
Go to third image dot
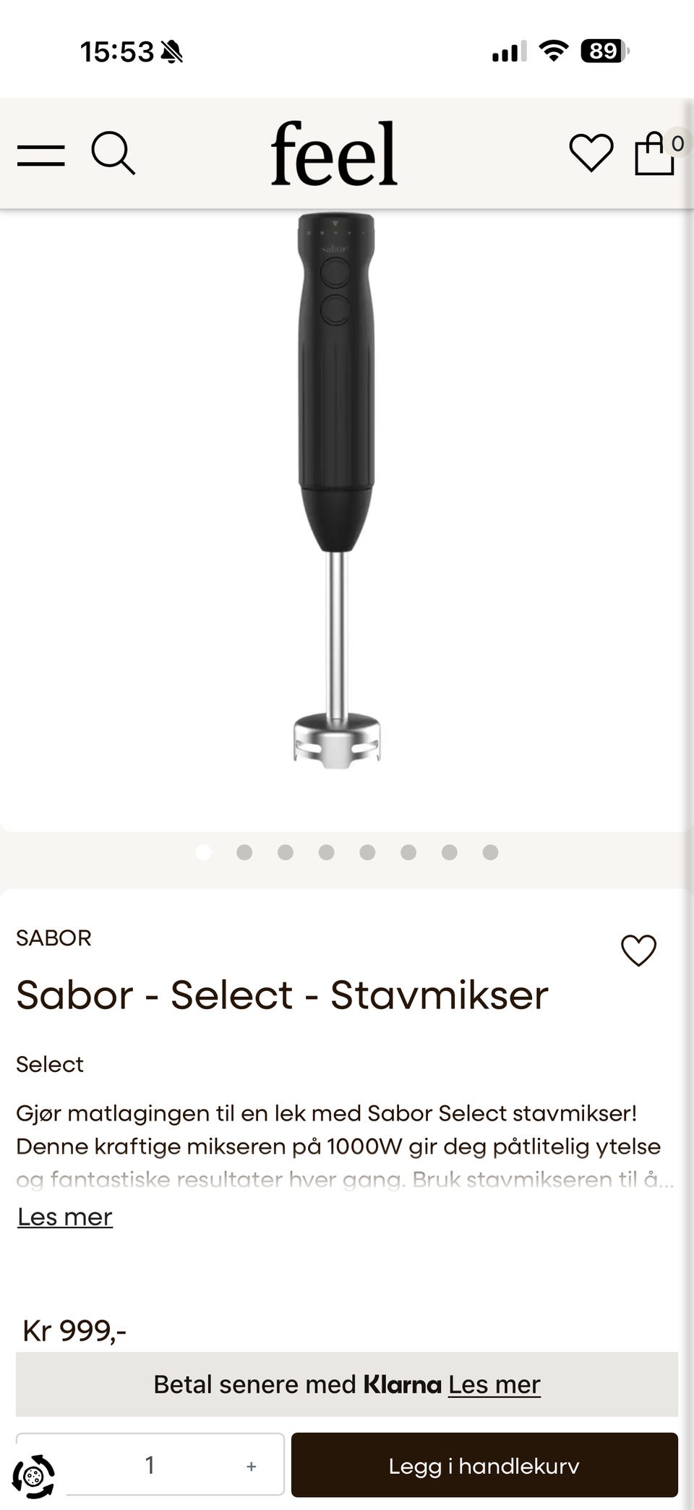tap(286, 852)
